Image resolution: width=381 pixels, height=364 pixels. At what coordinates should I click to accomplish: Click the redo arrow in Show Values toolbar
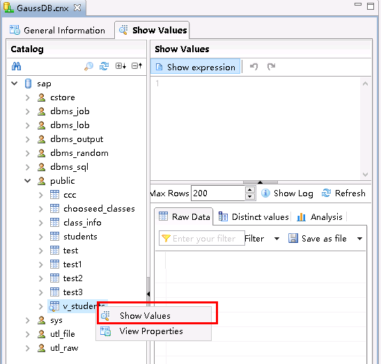(271, 67)
